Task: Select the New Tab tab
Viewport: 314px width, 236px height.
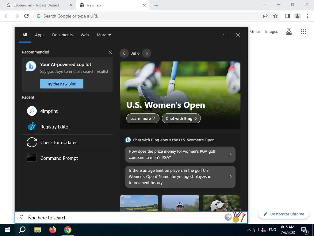Action: 113,6
